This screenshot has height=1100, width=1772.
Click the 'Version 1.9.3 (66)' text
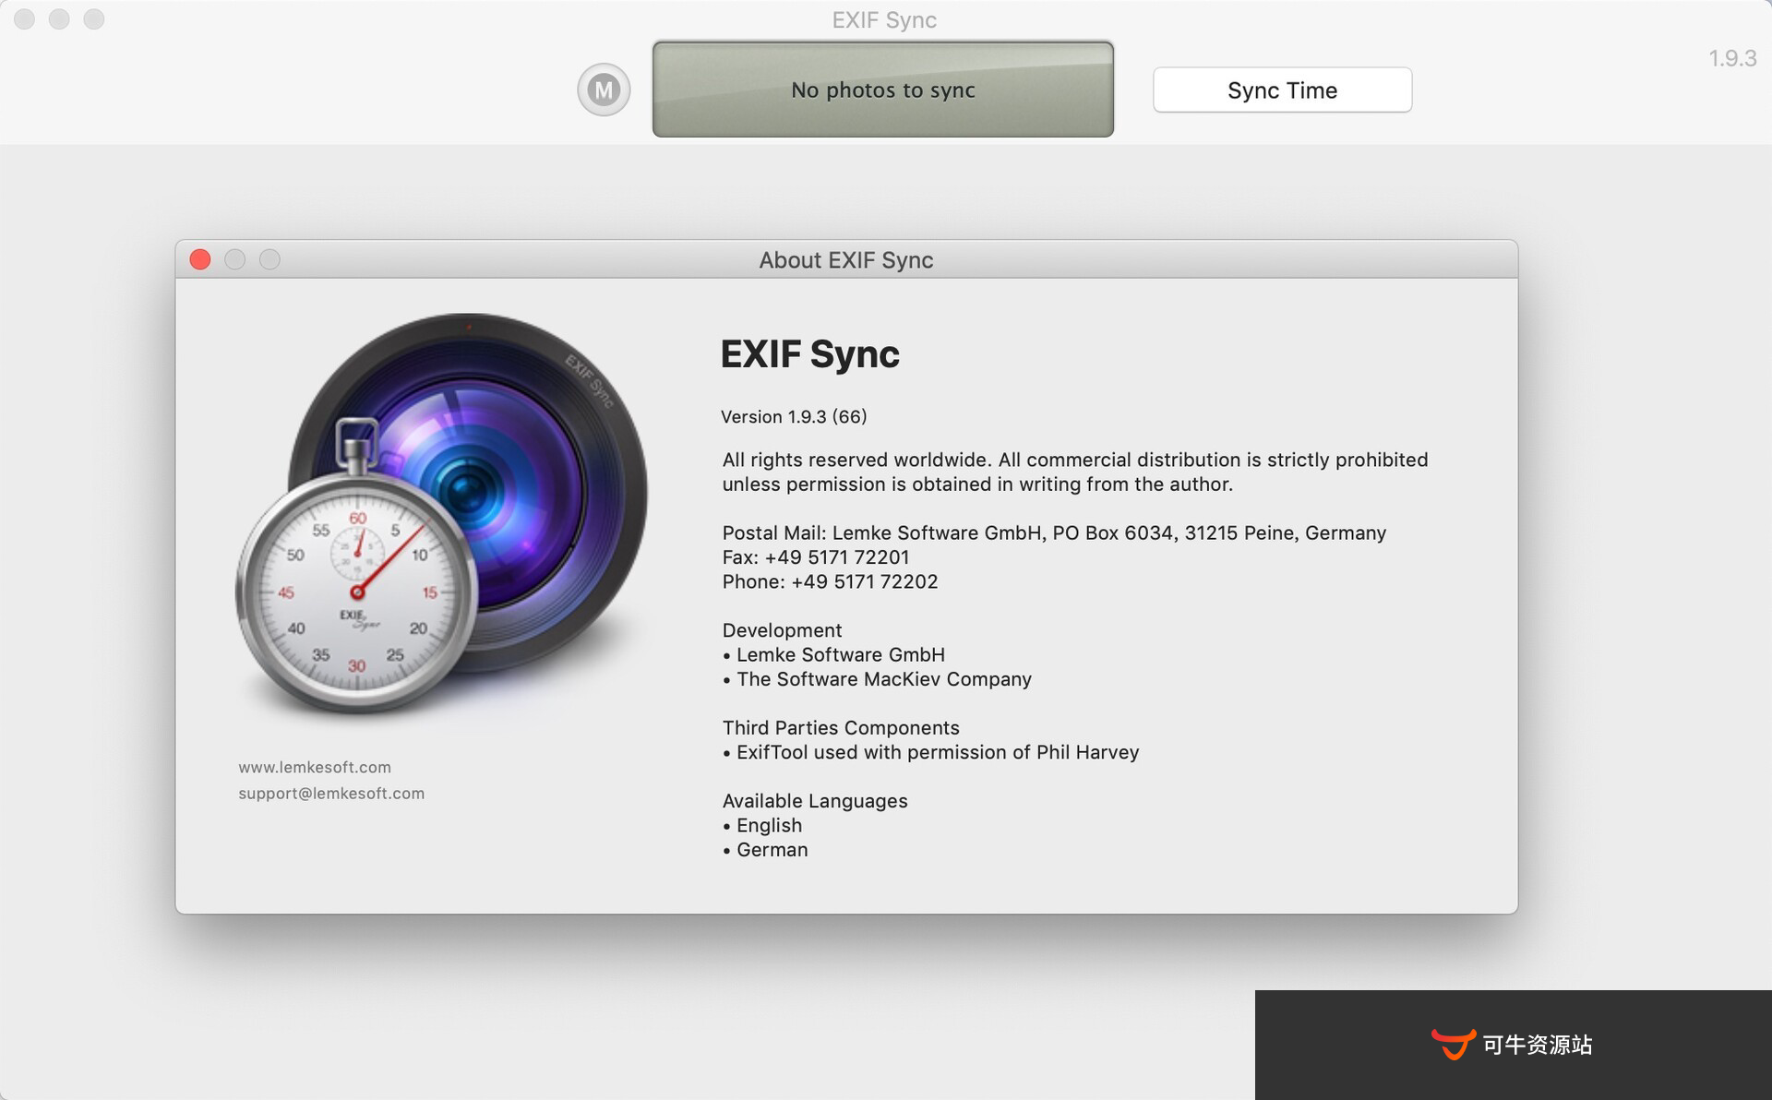coord(794,416)
